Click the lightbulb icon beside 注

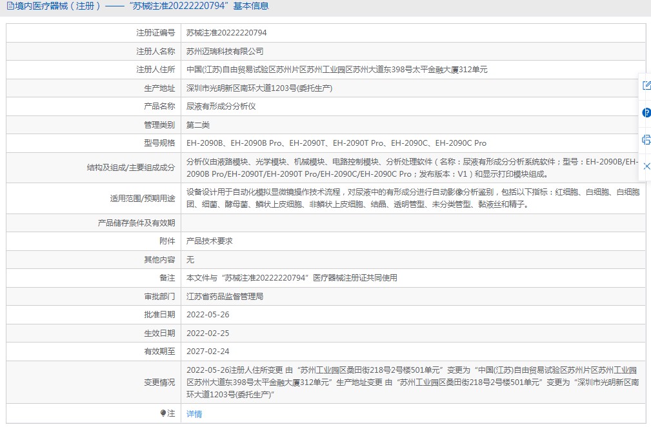[163, 413]
